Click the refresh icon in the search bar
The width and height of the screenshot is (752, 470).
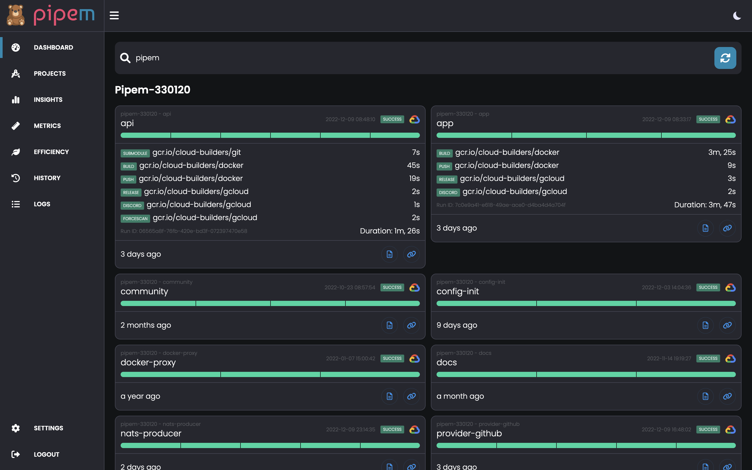tap(725, 57)
